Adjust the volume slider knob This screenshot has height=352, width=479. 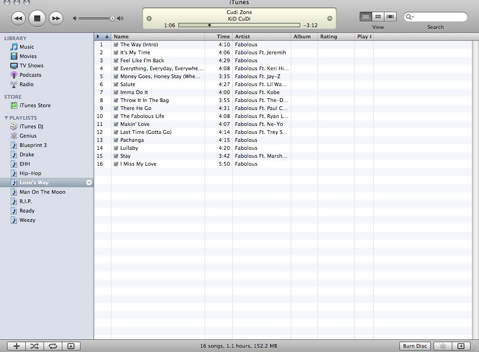coord(112,19)
